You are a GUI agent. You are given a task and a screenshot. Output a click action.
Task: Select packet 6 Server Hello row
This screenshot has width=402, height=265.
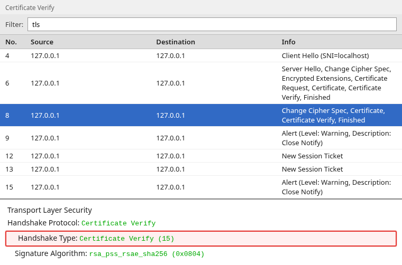click(201, 83)
